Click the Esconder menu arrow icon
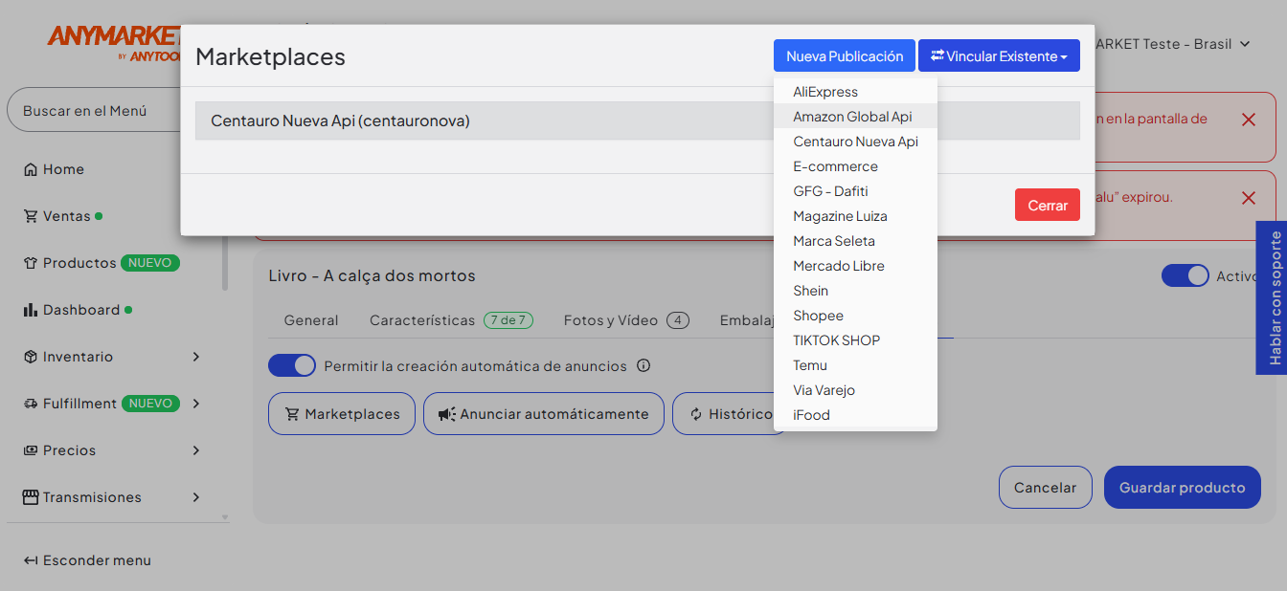Screen dimensions: 1287x591 [x=31, y=560]
